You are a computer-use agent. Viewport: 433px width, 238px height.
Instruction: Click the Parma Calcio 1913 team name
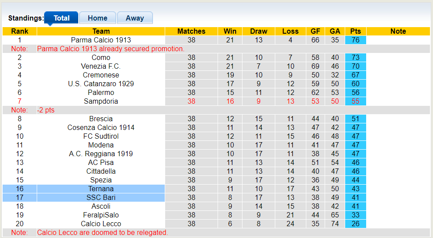[101, 40]
